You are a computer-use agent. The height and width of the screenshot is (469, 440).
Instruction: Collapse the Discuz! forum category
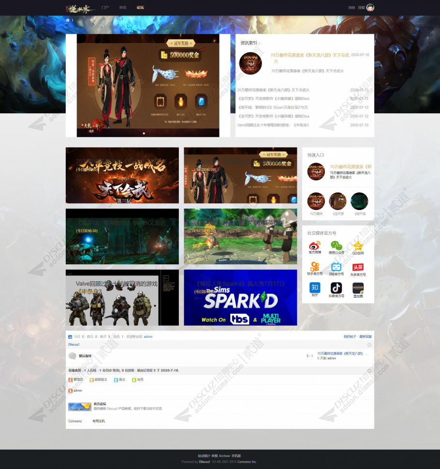point(369,345)
